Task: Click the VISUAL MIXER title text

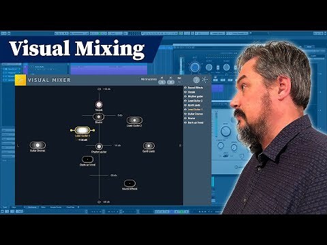Action: [x=49, y=80]
